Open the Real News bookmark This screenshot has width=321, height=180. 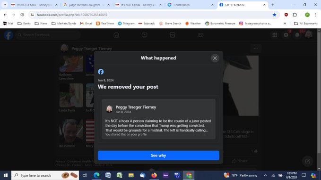(105, 24)
